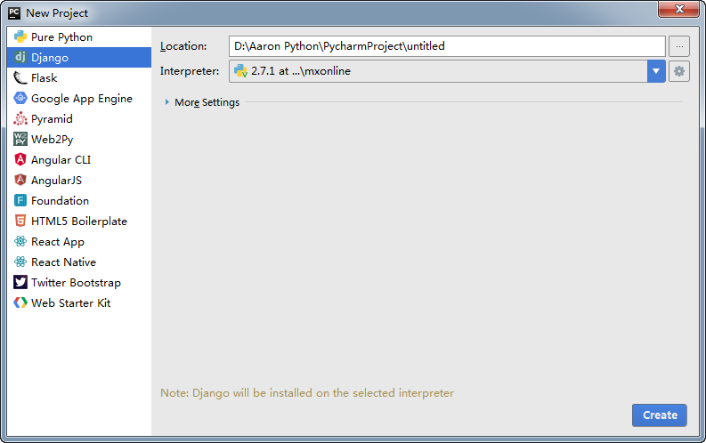Browse for location with ellipsis button
Screen dimensions: 706x443
[x=679, y=46]
